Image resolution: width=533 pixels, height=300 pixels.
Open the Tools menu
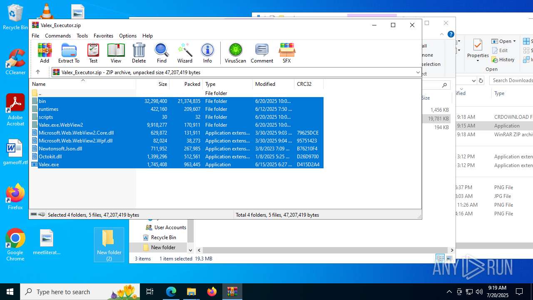point(82,36)
